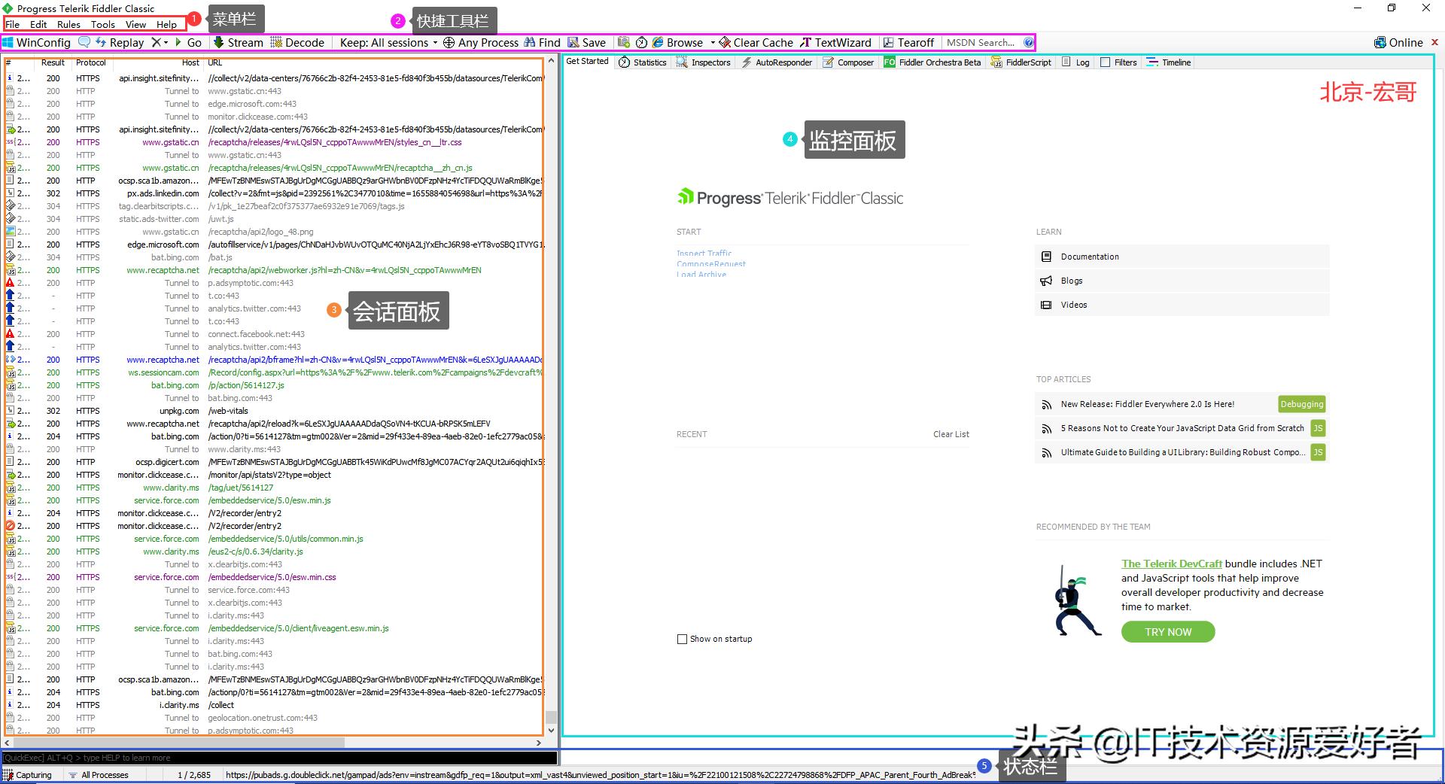
Task: Open The Telerik DevCraft link
Action: pyautogui.click(x=1171, y=564)
